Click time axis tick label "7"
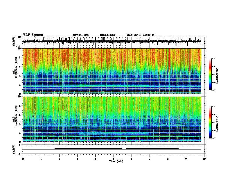Image resolution: width=230 pixels, height=178 pixels. click(150, 159)
